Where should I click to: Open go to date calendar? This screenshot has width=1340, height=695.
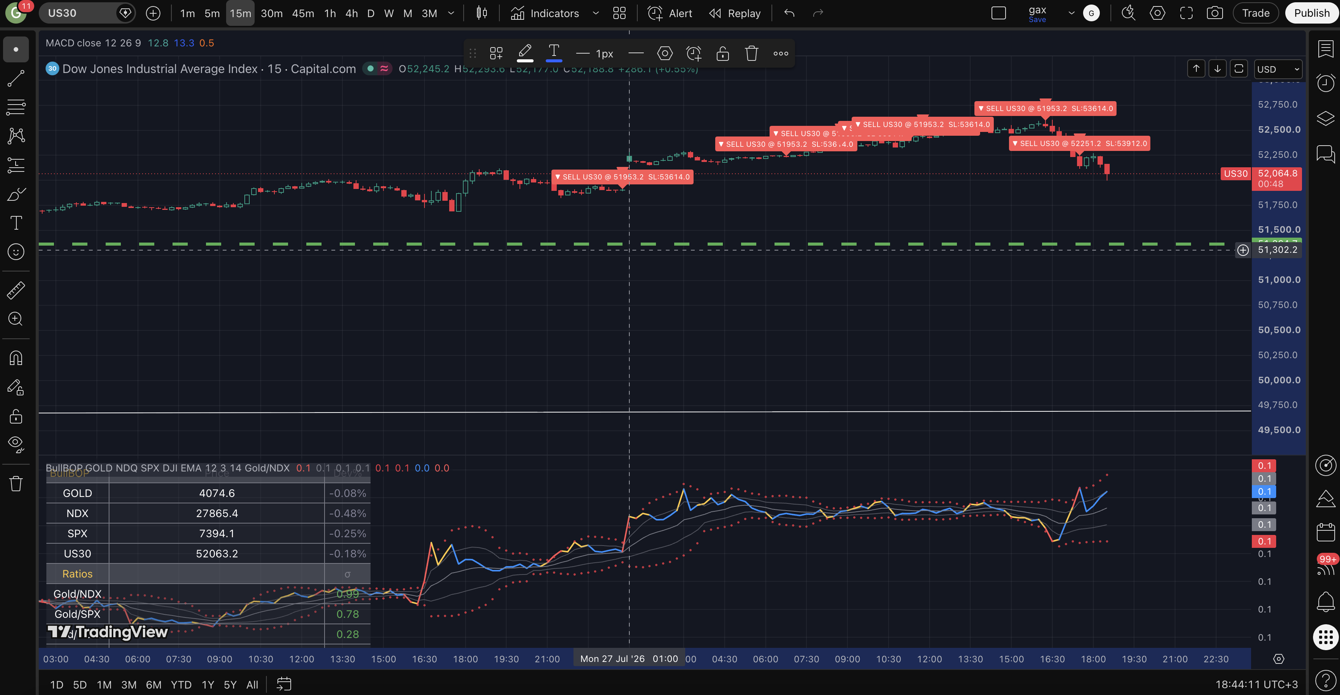tap(284, 685)
